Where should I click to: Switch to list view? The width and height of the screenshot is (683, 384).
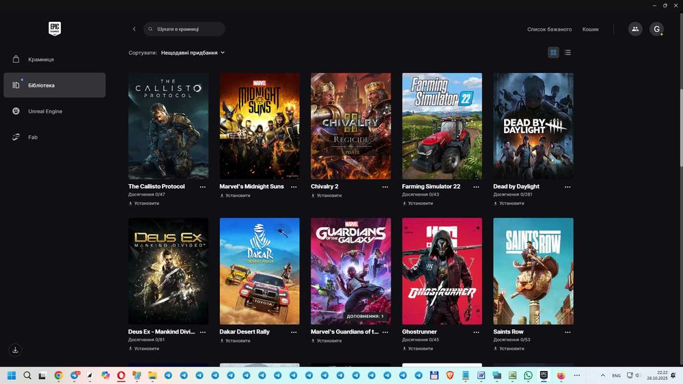pyautogui.click(x=568, y=53)
